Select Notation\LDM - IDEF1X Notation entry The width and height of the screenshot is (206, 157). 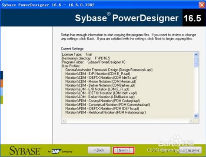[101, 93]
